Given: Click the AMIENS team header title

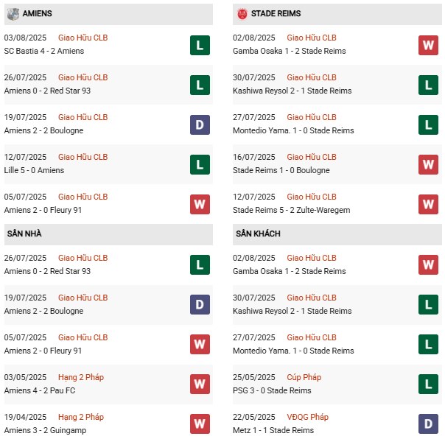Looking at the screenshot, I should pyautogui.click(x=37, y=13).
